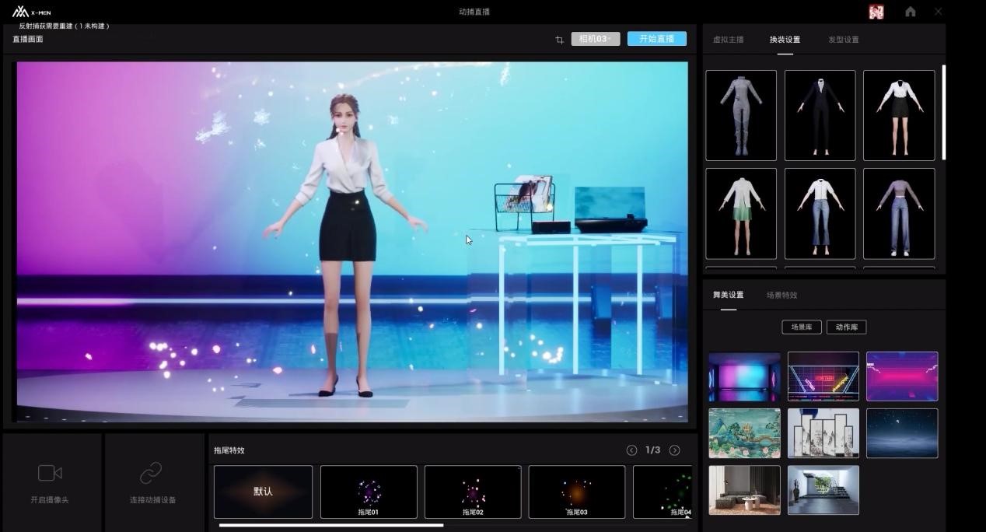Select the red neon grid scene
Viewport: 986px width, 532px height.
coord(823,376)
